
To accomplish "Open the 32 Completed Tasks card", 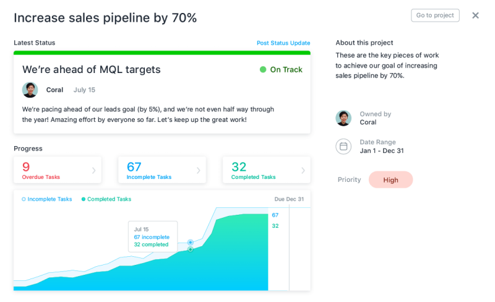I will click(267, 170).
